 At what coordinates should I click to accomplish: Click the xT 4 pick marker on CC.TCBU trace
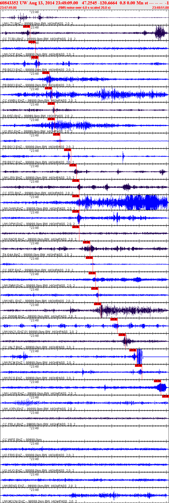click(x=27, y=26)
